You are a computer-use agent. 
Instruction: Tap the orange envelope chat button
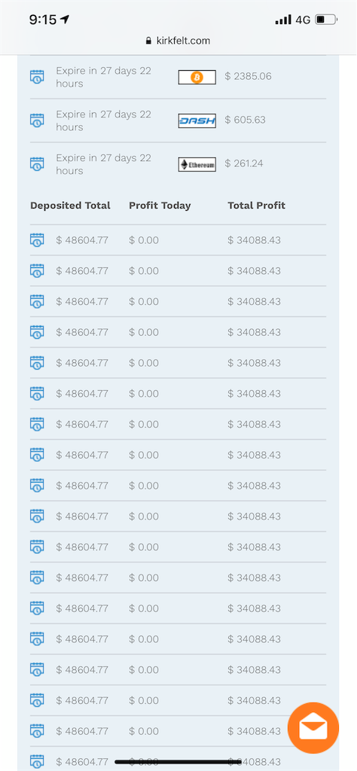tap(313, 728)
